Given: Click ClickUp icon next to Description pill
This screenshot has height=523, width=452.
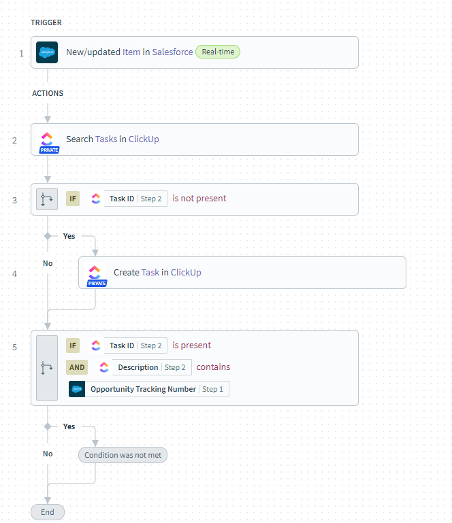Looking at the screenshot, I should click(103, 367).
